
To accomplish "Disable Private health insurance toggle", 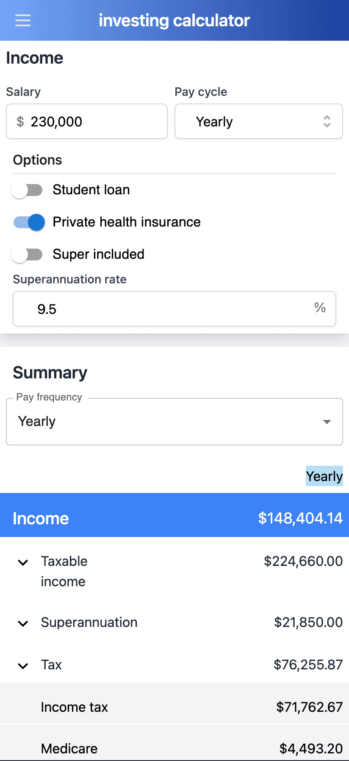I will [x=29, y=222].
